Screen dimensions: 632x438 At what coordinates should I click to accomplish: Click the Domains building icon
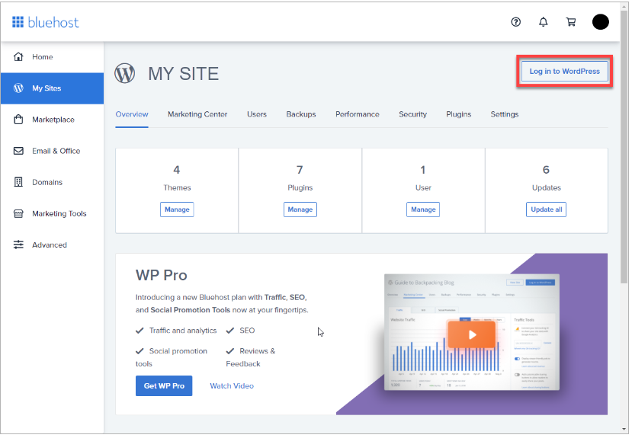[x=18, y=182]
